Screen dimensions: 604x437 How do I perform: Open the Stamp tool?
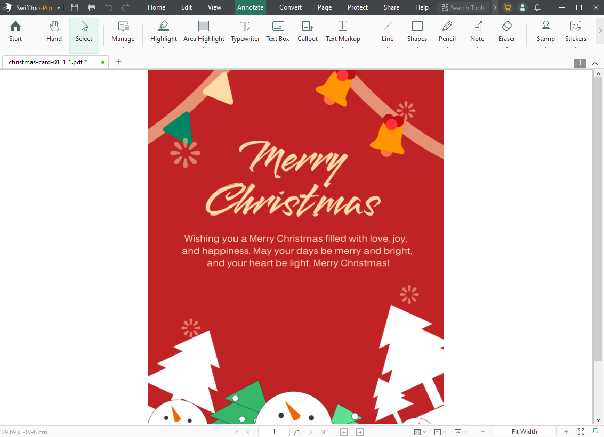pos(545,32)
